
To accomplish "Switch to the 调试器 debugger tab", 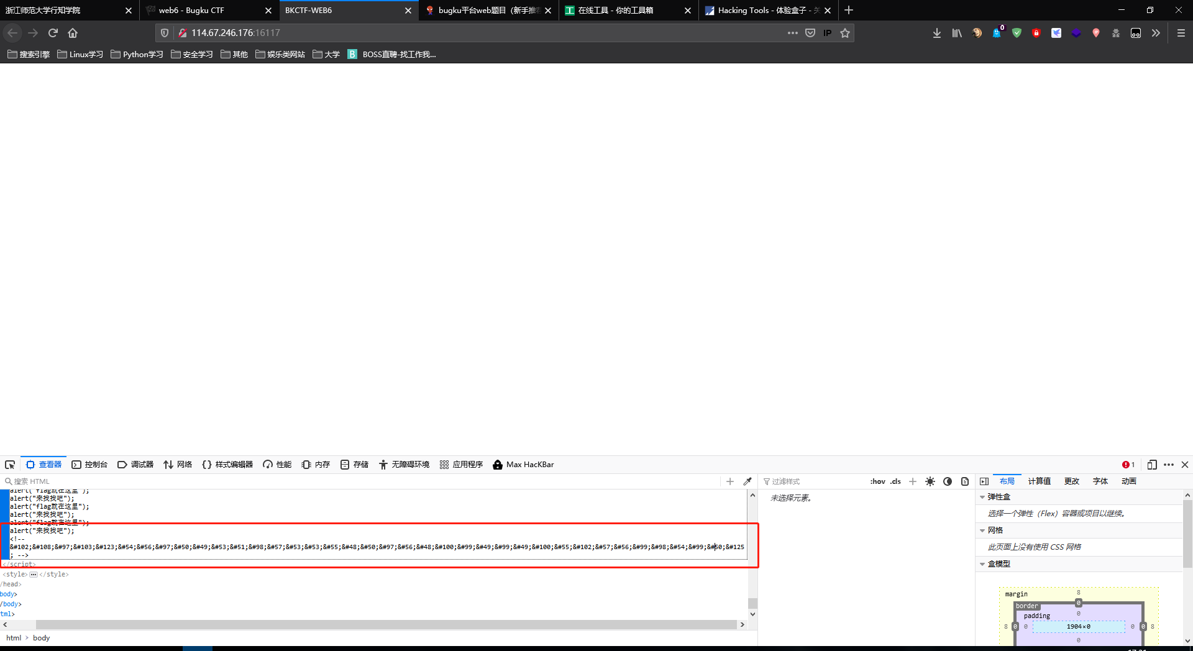I will (x=135, y=465).
